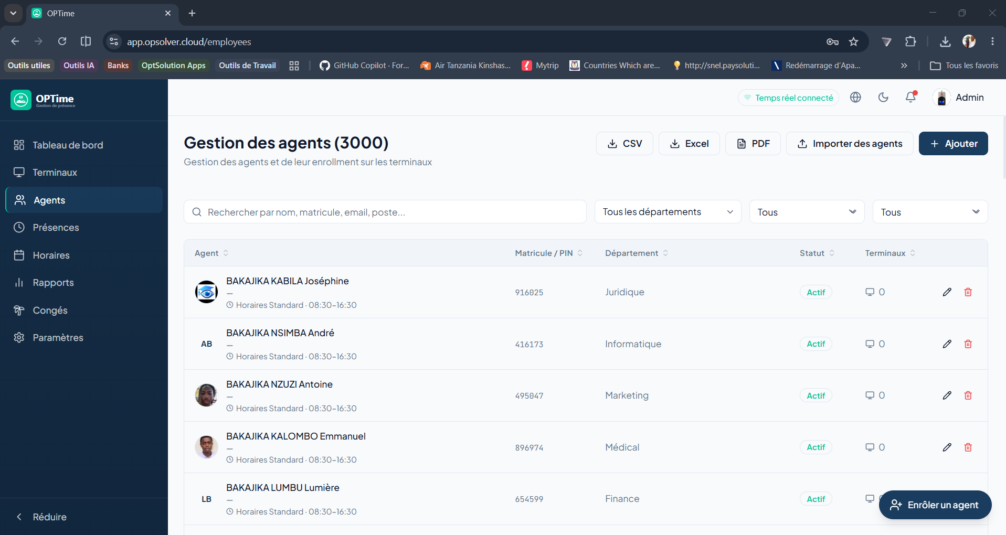Screen dimensions: 1006x535
Task: Open Horaires section
Action: 84,255
